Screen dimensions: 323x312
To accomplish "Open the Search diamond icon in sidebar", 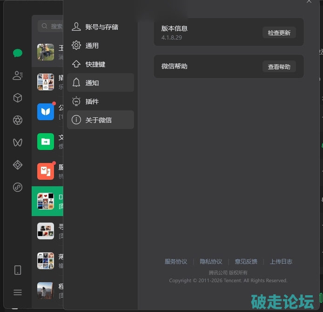I will pyautogui.click(x=18, y=165).
